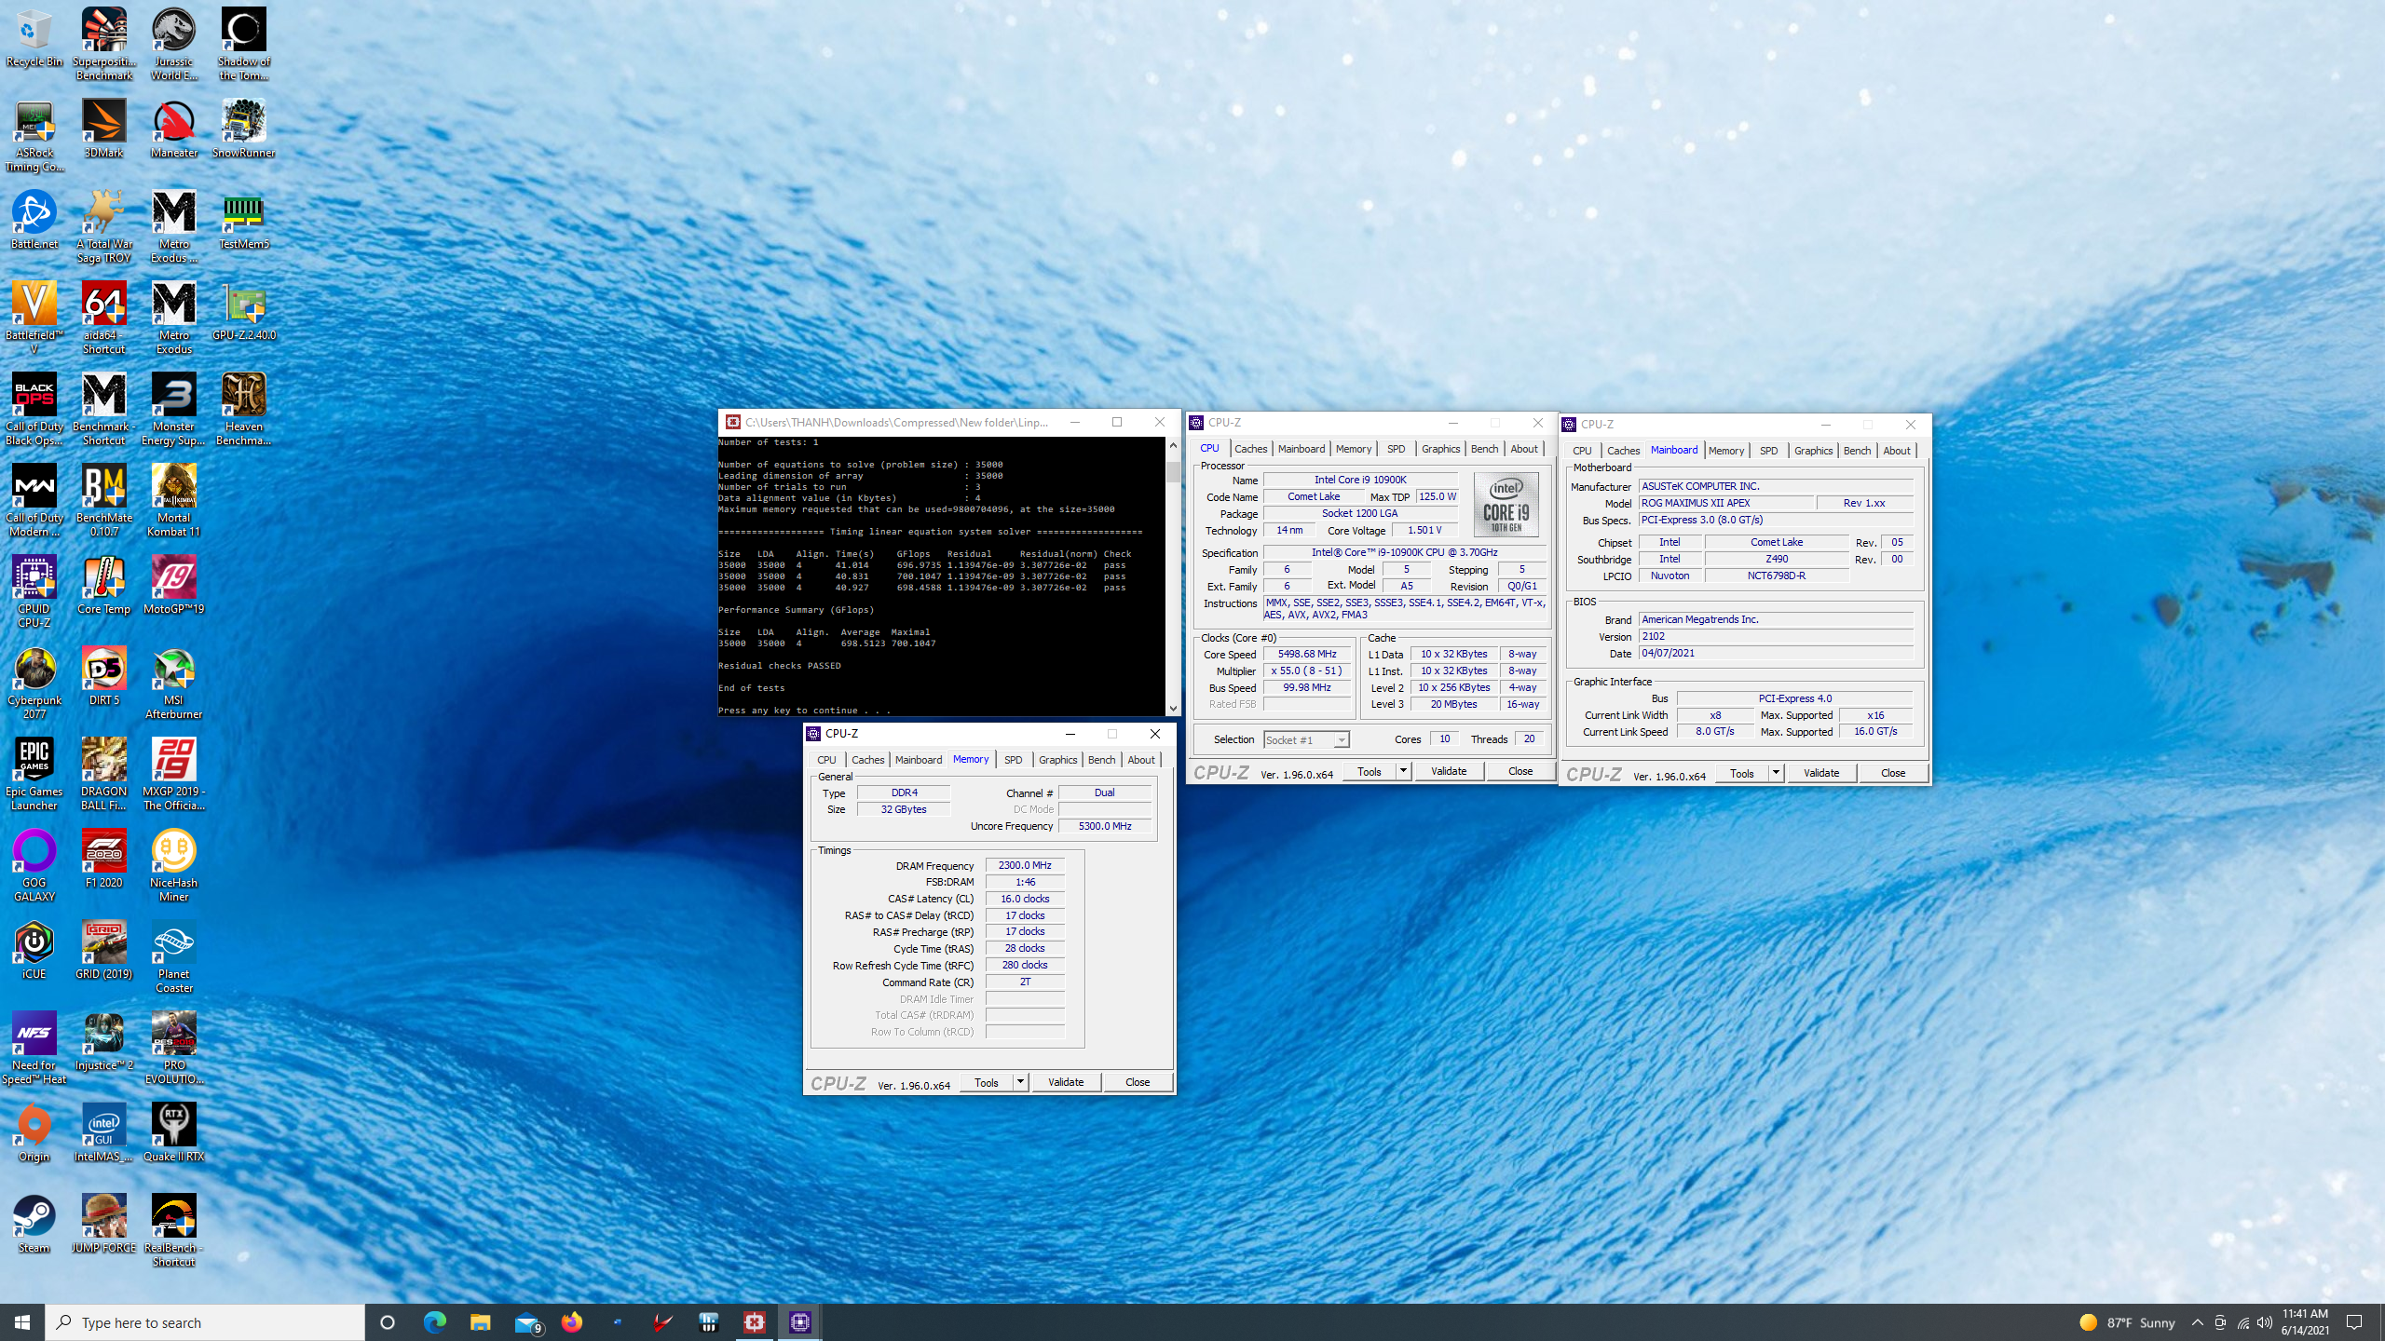Click the Uncore Frequency value 5300.0 MHz
This screenshot has height=1341, width=2385.
point(1105,826)
